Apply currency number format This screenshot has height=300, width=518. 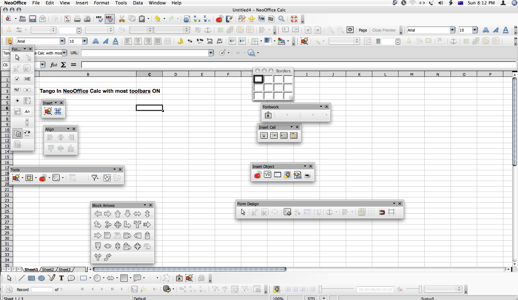click(x=200, y=41)
